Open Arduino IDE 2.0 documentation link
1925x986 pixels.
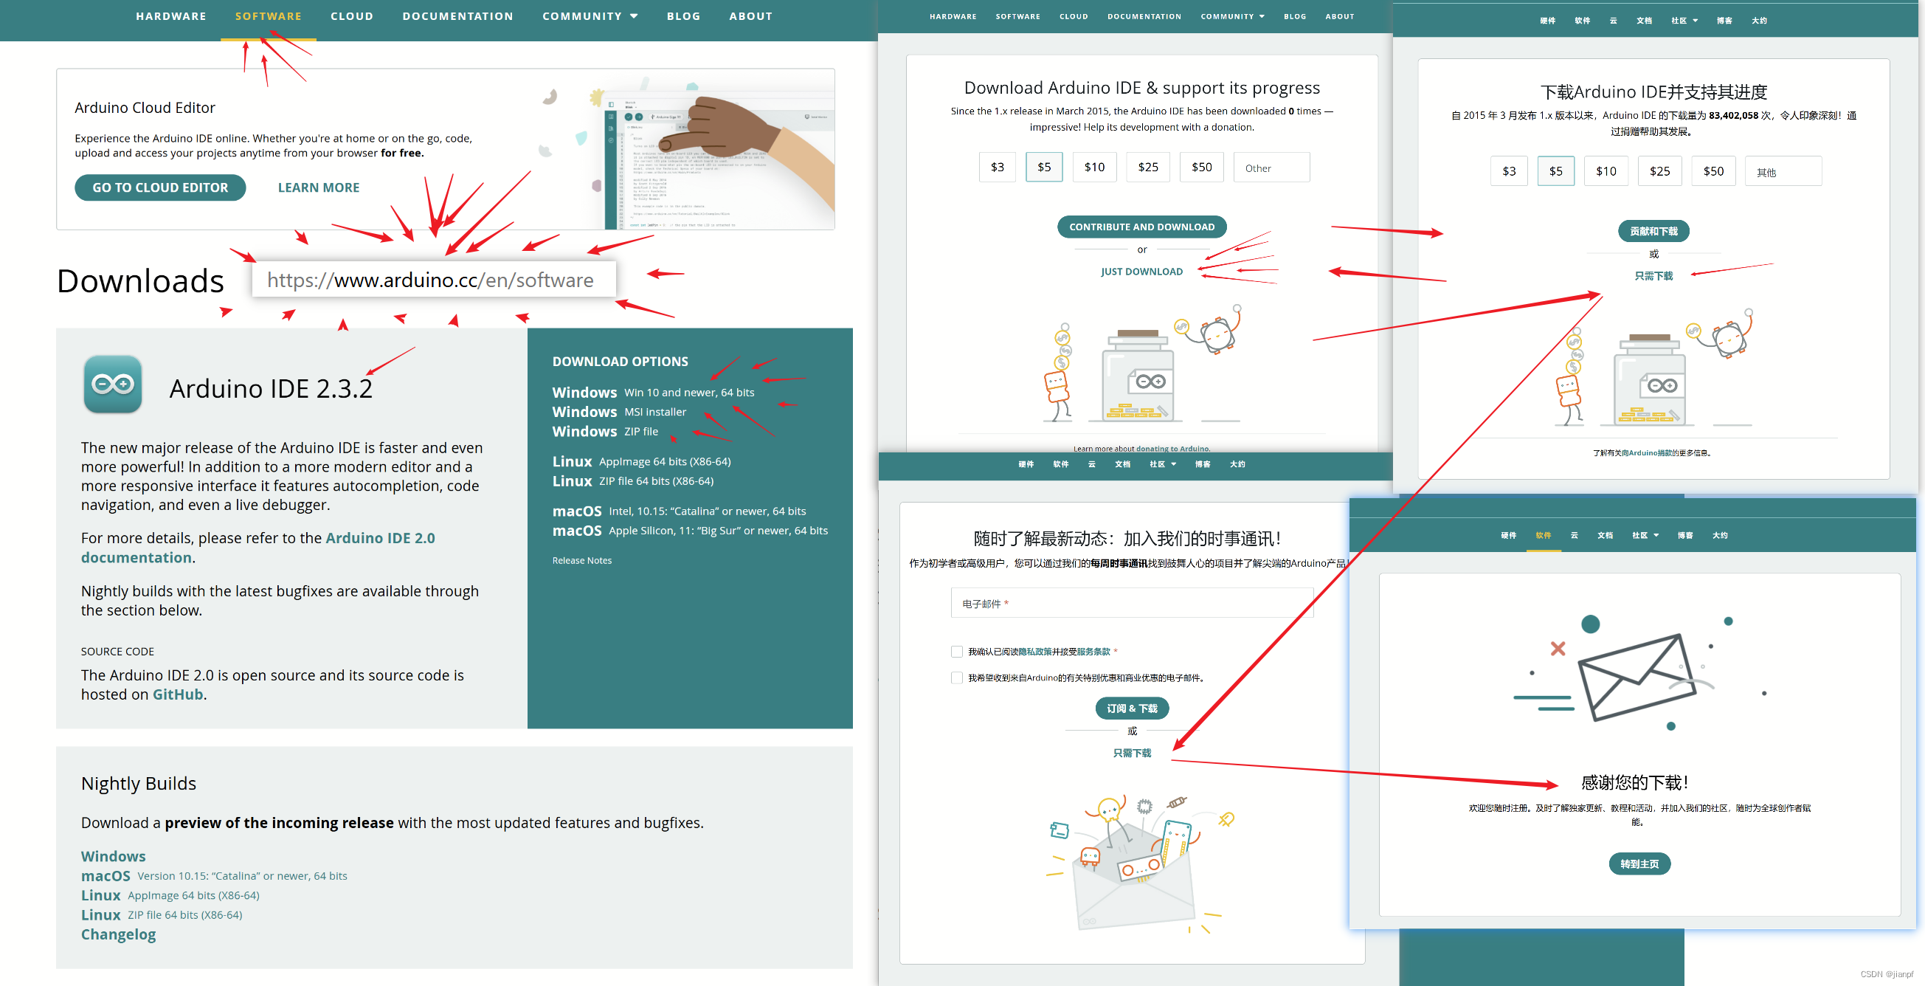pyautogui.click(x=258, y=548)
